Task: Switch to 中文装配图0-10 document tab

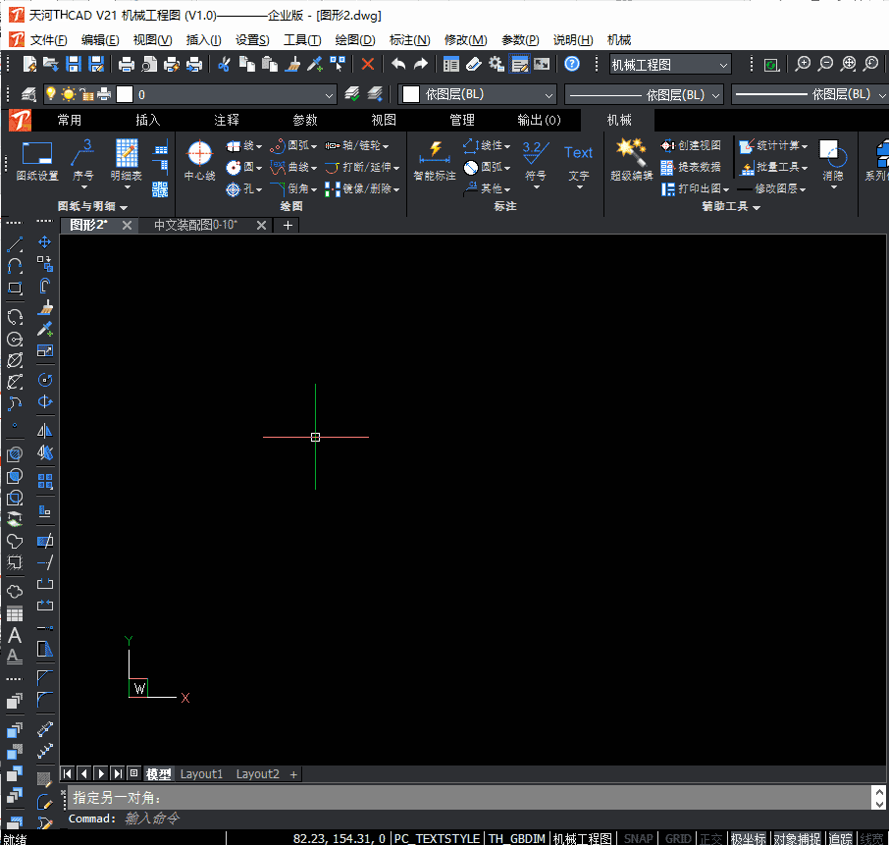Action: tap(195, 225)
